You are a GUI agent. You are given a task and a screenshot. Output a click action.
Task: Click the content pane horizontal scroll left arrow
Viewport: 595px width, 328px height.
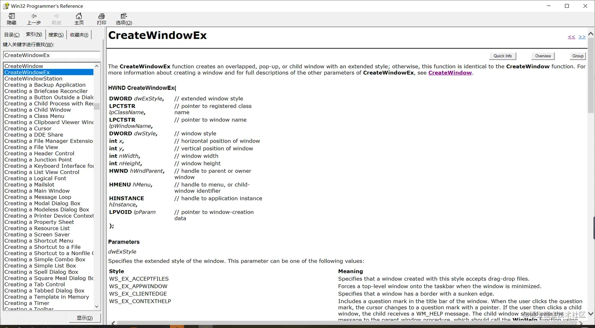[x=113, y=323]
